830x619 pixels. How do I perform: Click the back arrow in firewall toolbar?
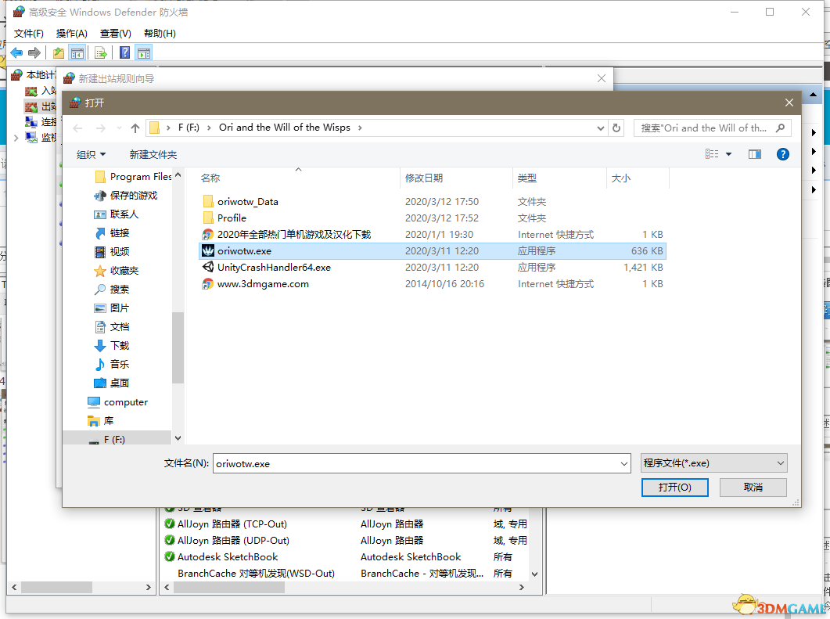tap(16, 52)
